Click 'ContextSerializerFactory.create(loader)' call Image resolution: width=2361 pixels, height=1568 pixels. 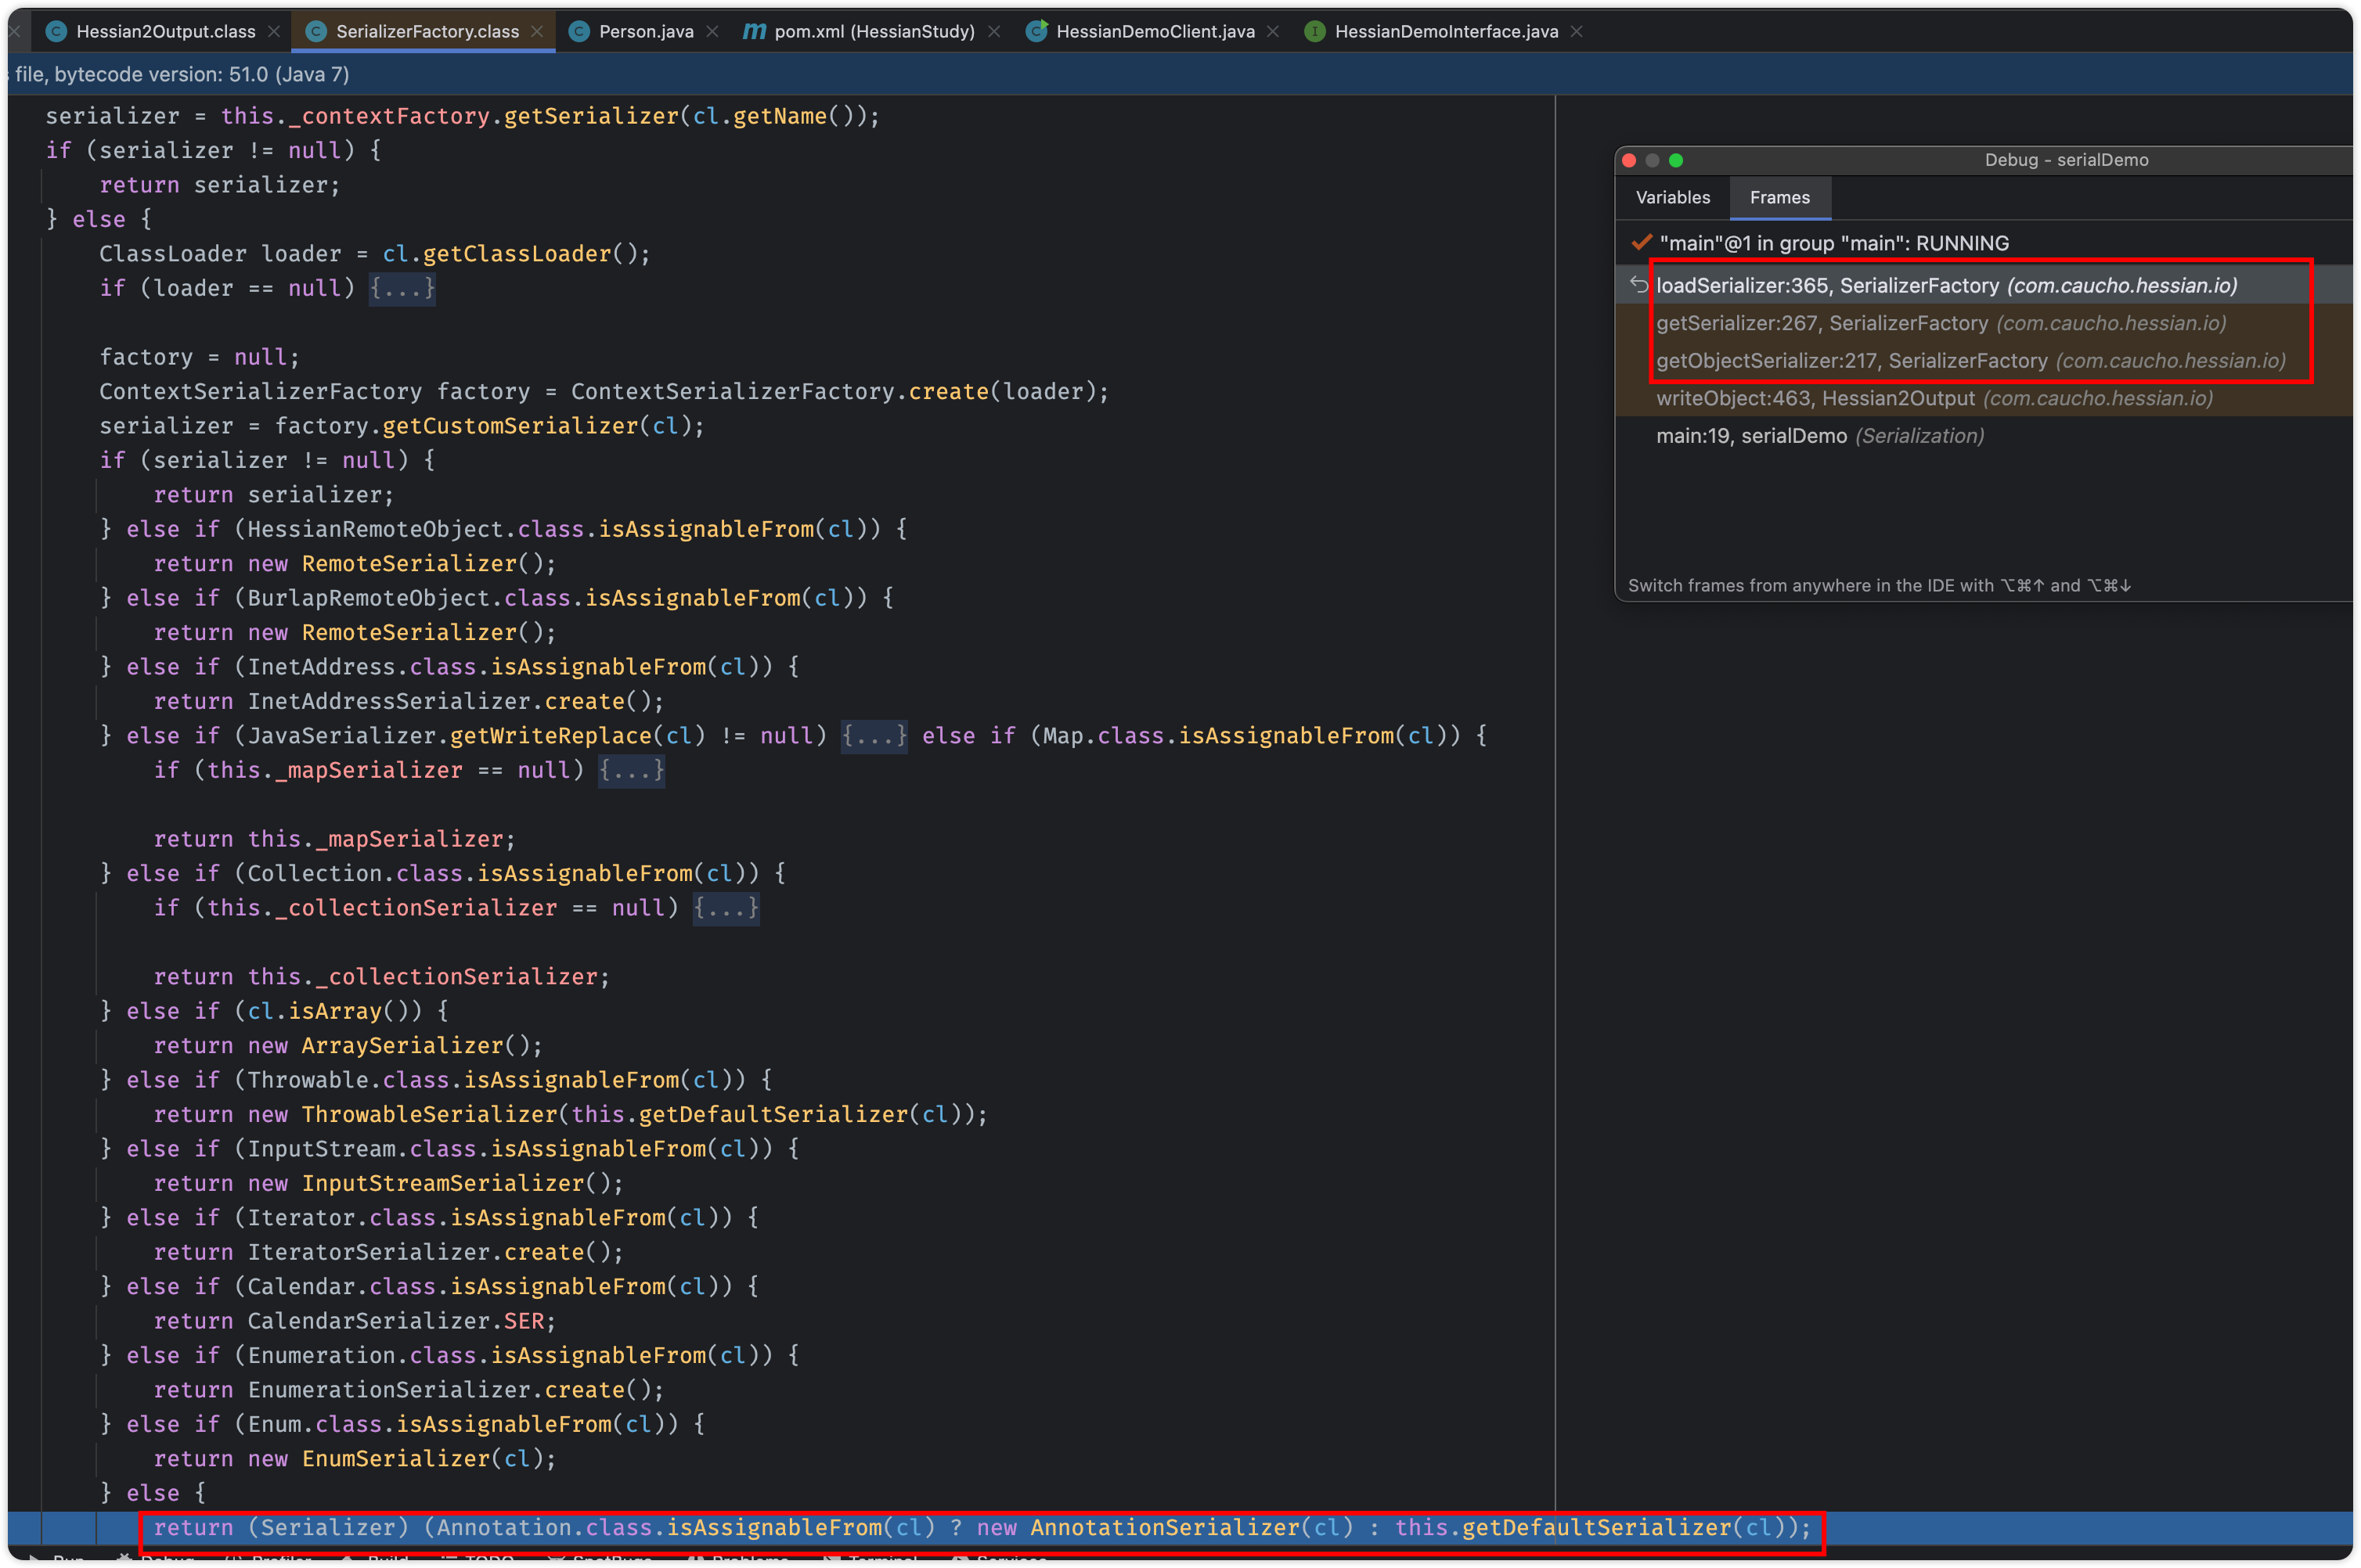click(x=838, y=391)
